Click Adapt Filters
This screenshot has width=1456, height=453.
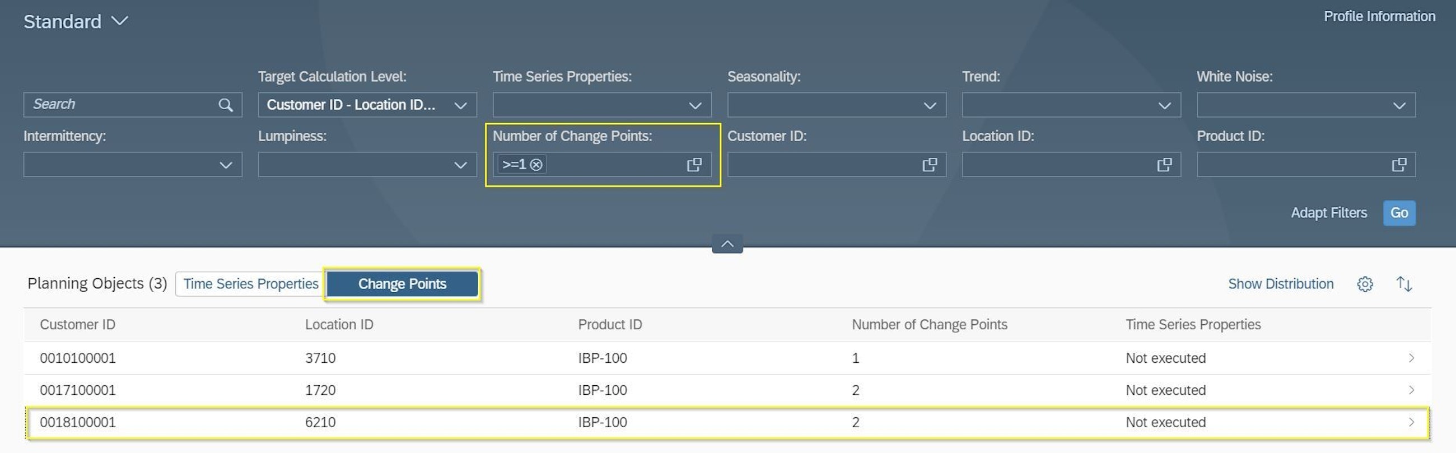[x=1328, y=213]
